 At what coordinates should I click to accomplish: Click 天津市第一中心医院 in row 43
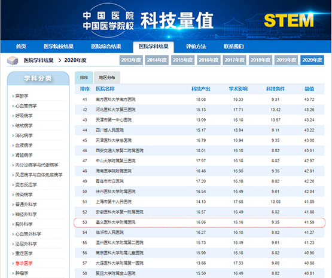click(x=114, y=120)
